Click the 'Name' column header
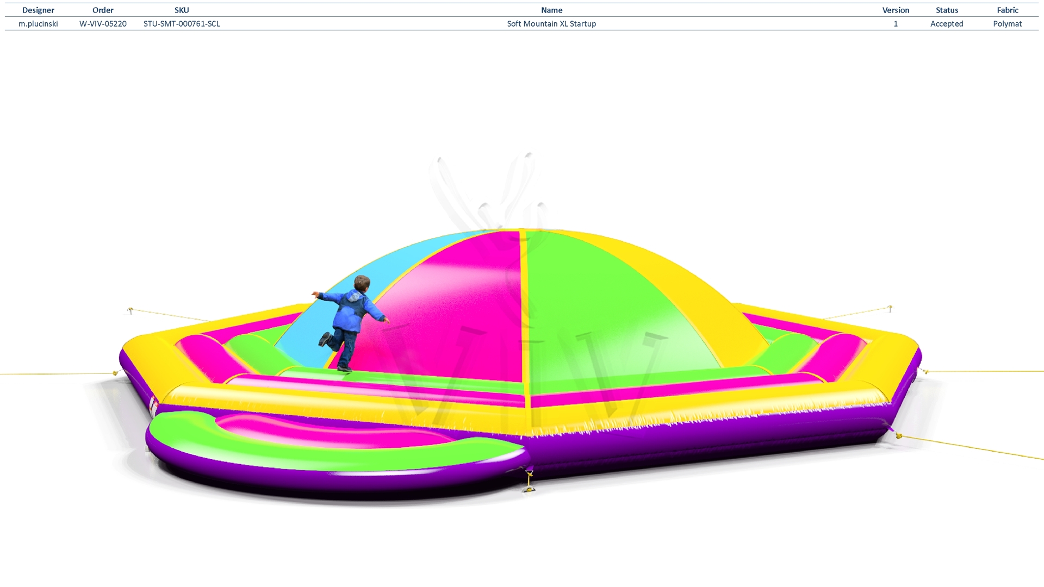Image resolution: width=1044 pixels, height=587 pixels. [551, 10]
